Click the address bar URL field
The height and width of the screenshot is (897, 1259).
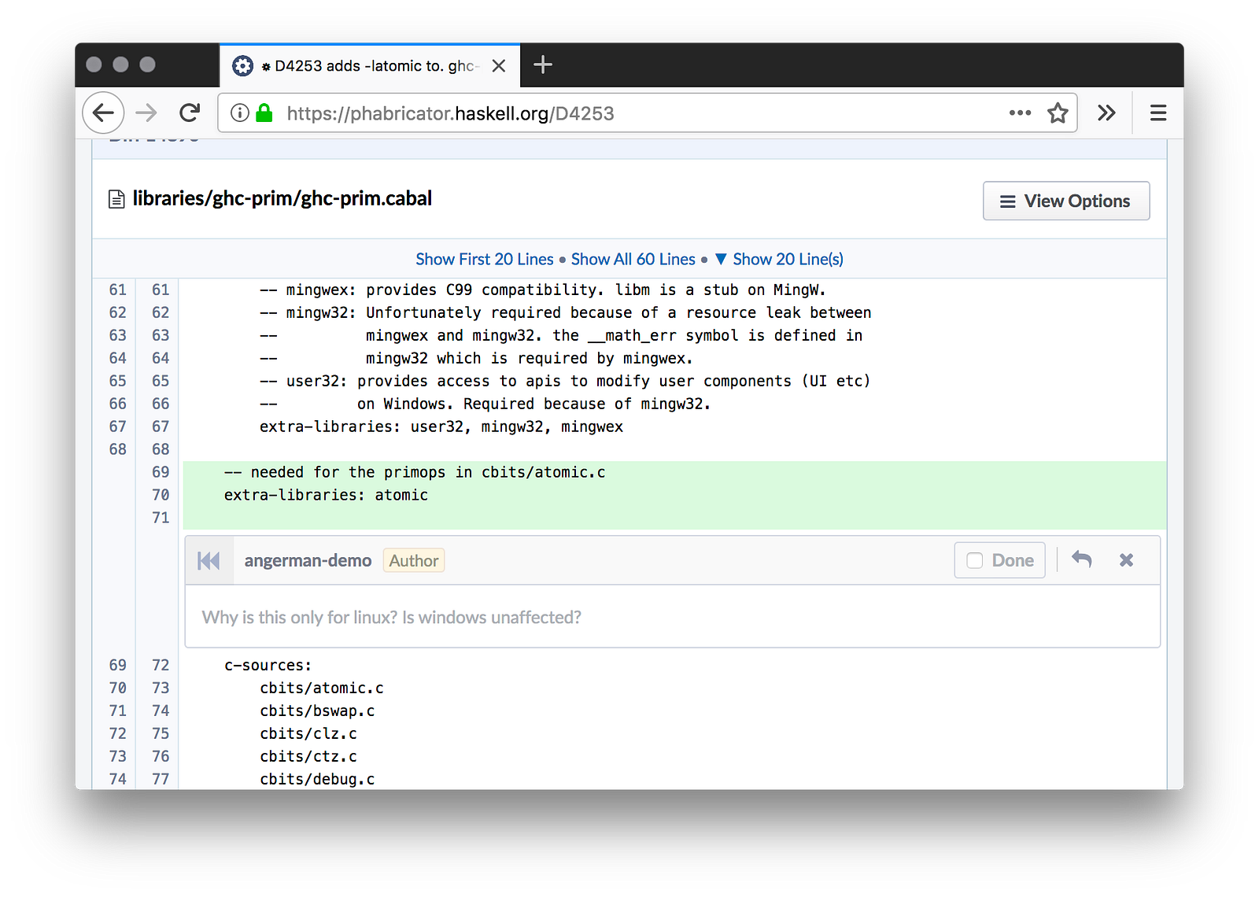pyautogui.click(x=629, y=113)
